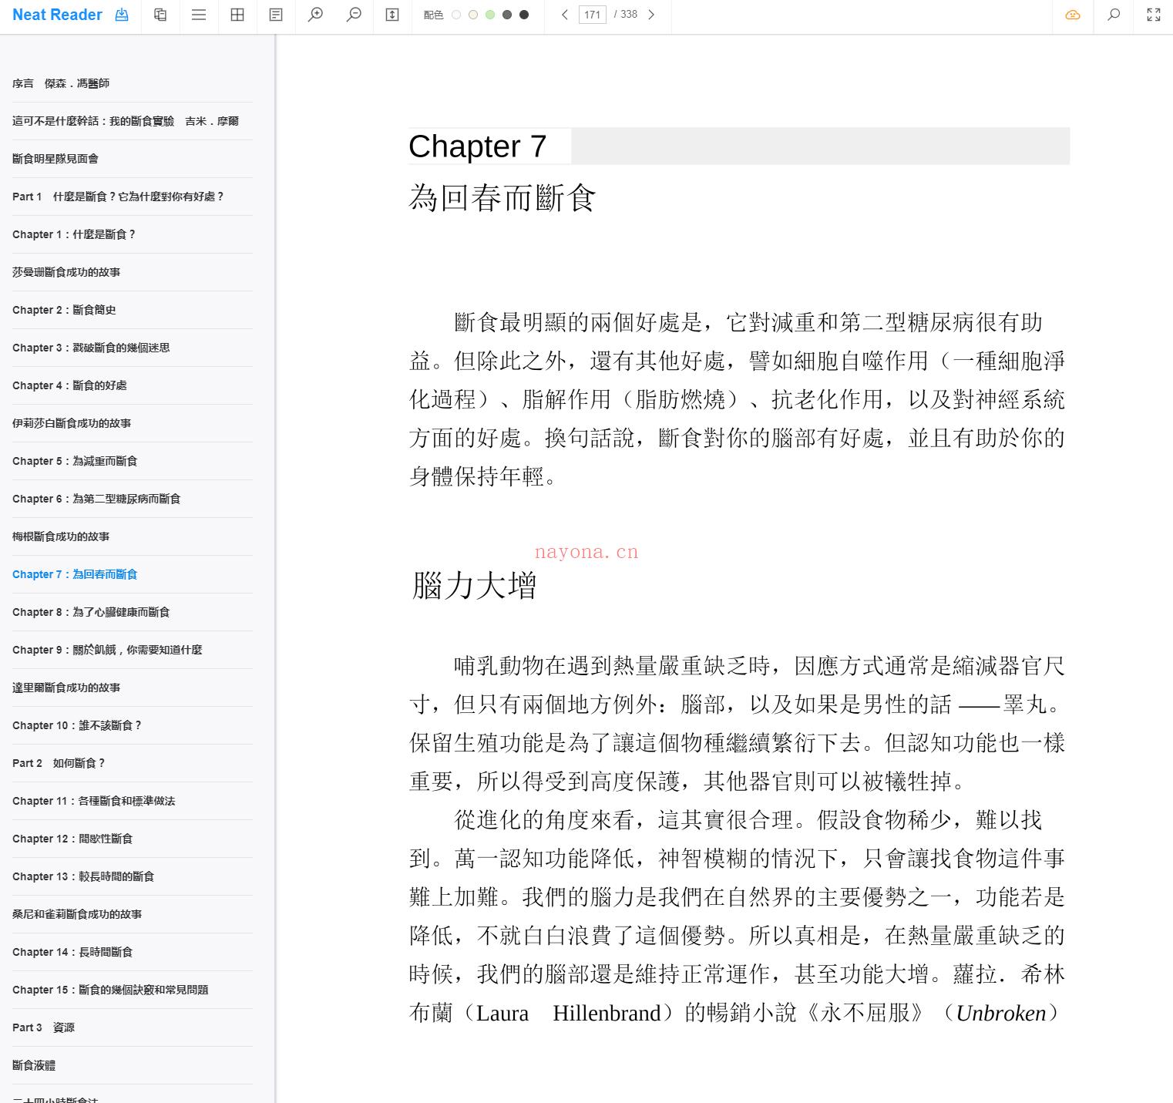The height and width of the screenshot is (1103, 1173).
Task: Switch to the grid layout icon
Action: click(x=237, y=15)
